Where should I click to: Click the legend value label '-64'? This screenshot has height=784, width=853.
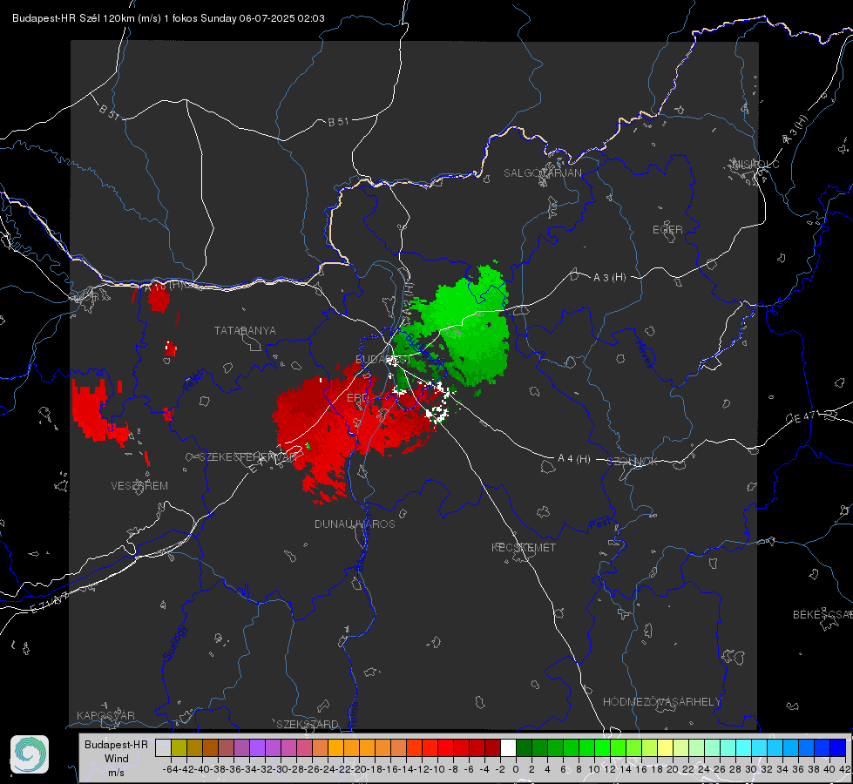[170, 769]
